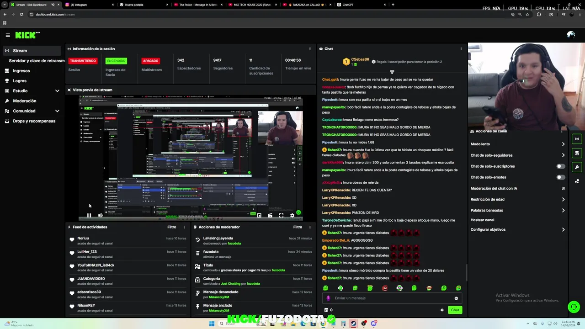
Task: Open stream preview settings gear
Action: click(x=292, y=215)
